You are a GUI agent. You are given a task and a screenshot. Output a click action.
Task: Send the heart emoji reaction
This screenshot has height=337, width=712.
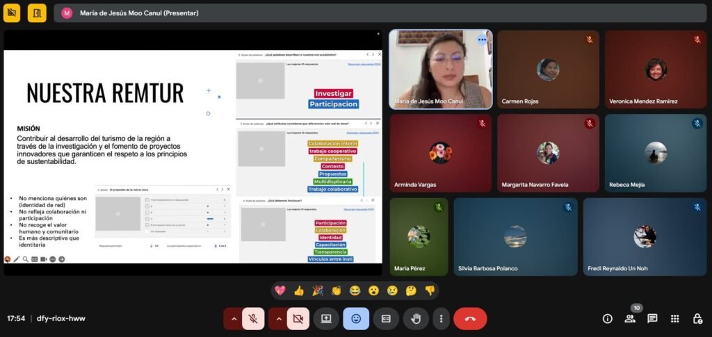pos(280,290)
